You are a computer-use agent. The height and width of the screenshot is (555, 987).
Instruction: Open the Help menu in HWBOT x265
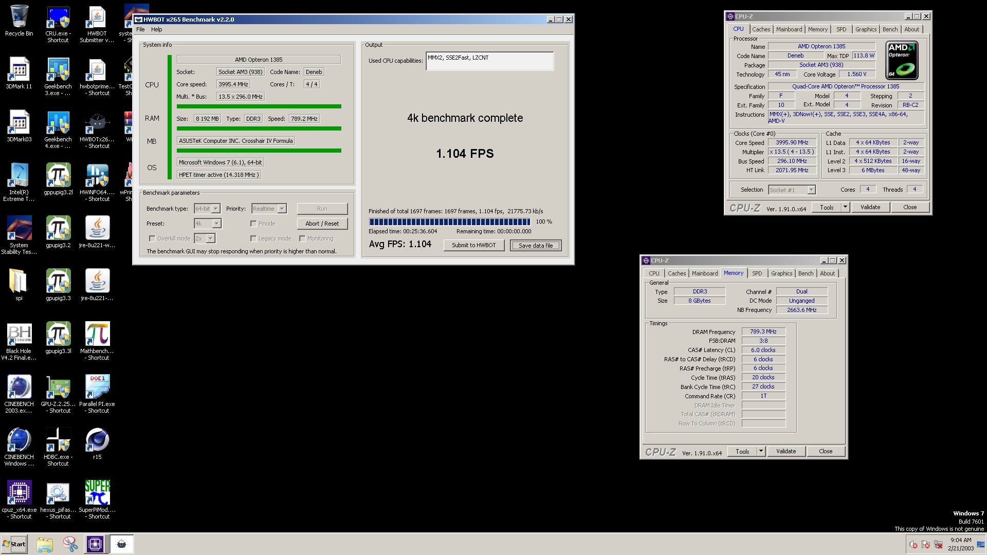tap(157, 29)
